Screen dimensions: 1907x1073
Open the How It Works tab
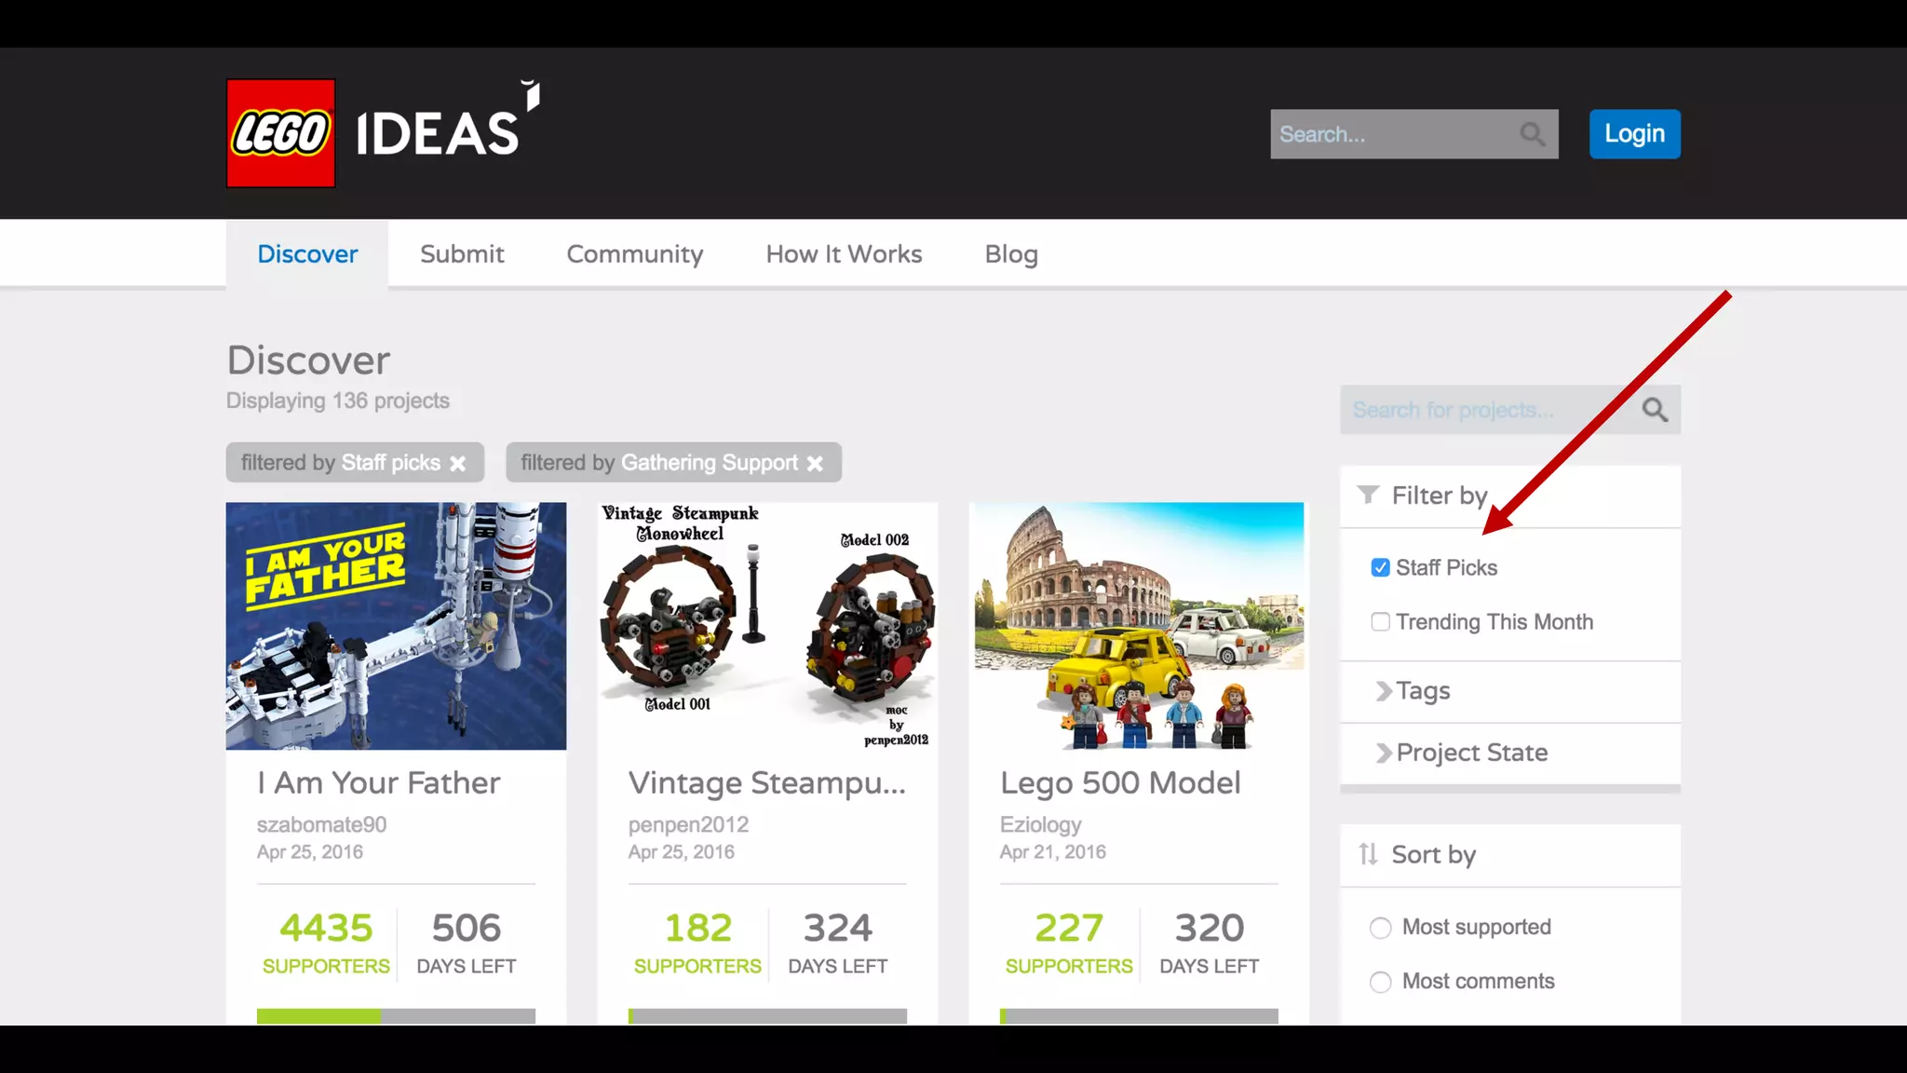click(844, 254)
